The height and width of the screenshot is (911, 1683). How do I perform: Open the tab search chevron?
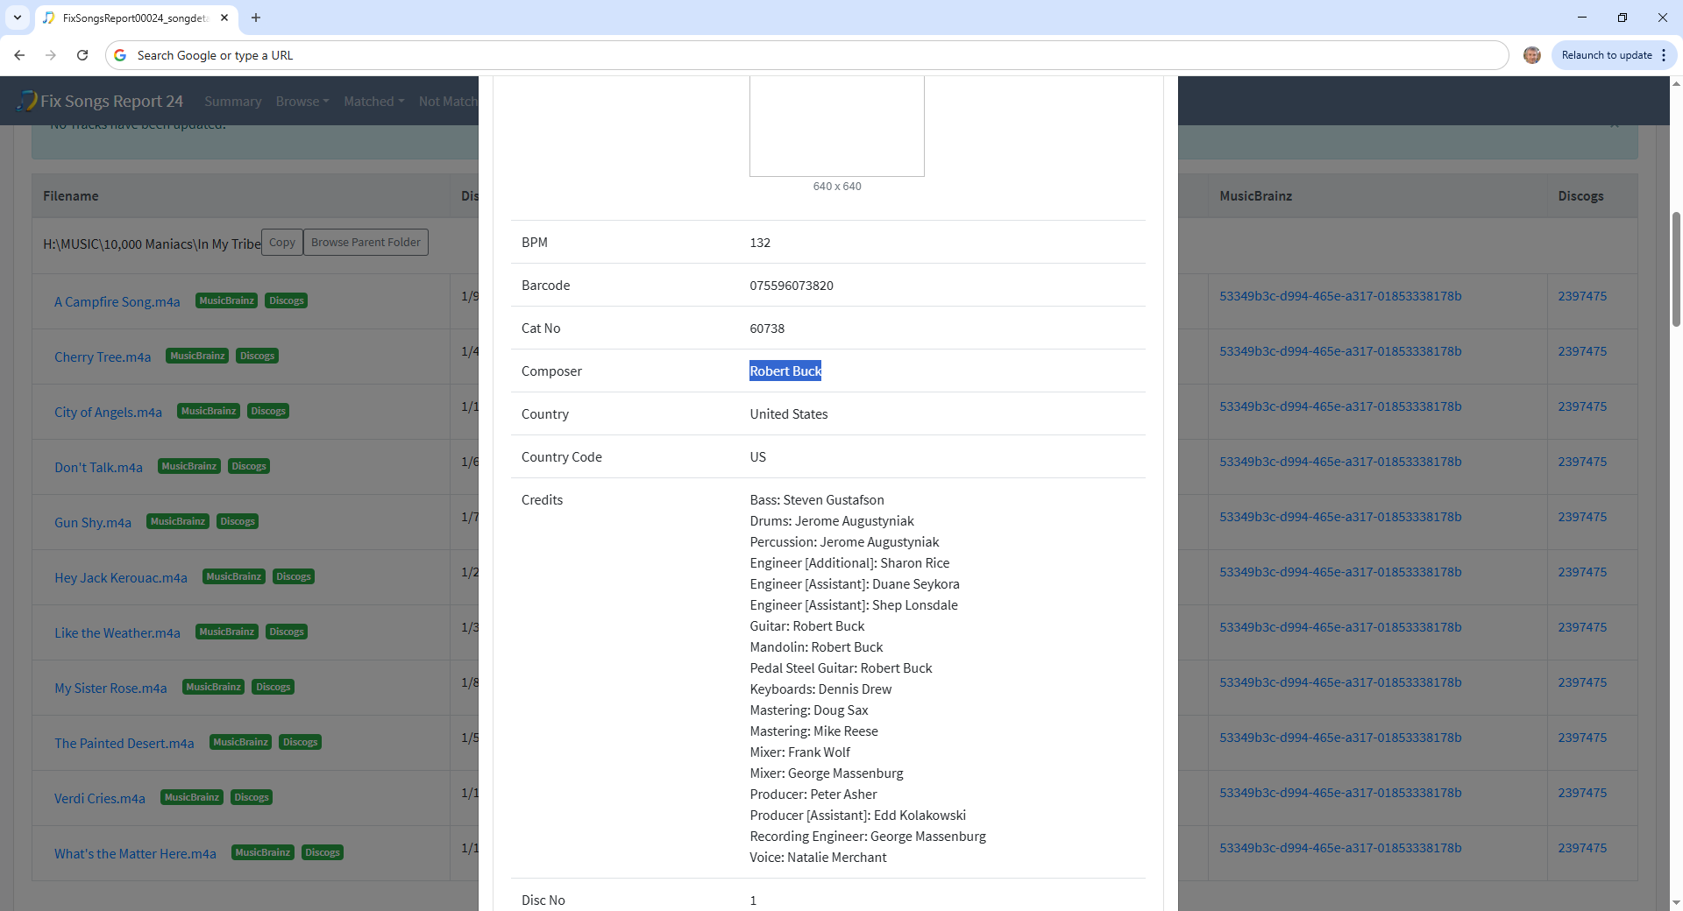[x=17, y=18]
